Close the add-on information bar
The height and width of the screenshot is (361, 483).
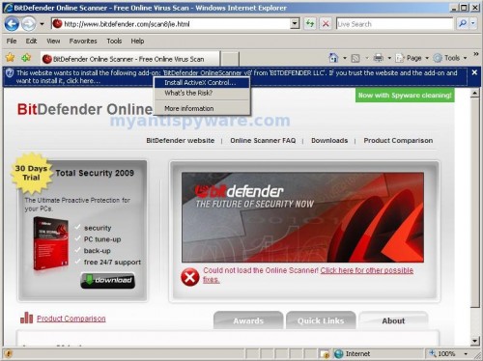tap(474, 72)
